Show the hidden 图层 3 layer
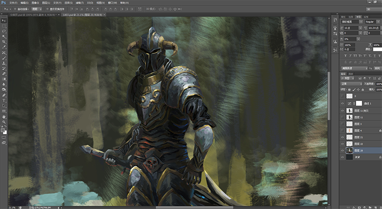This screenshot has width=382, height=209. coord(342,124)
